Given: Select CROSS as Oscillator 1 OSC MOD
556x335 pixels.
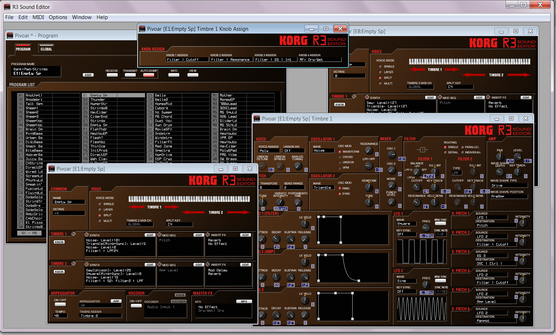Looking at the screenshot, I should point(340,157).
